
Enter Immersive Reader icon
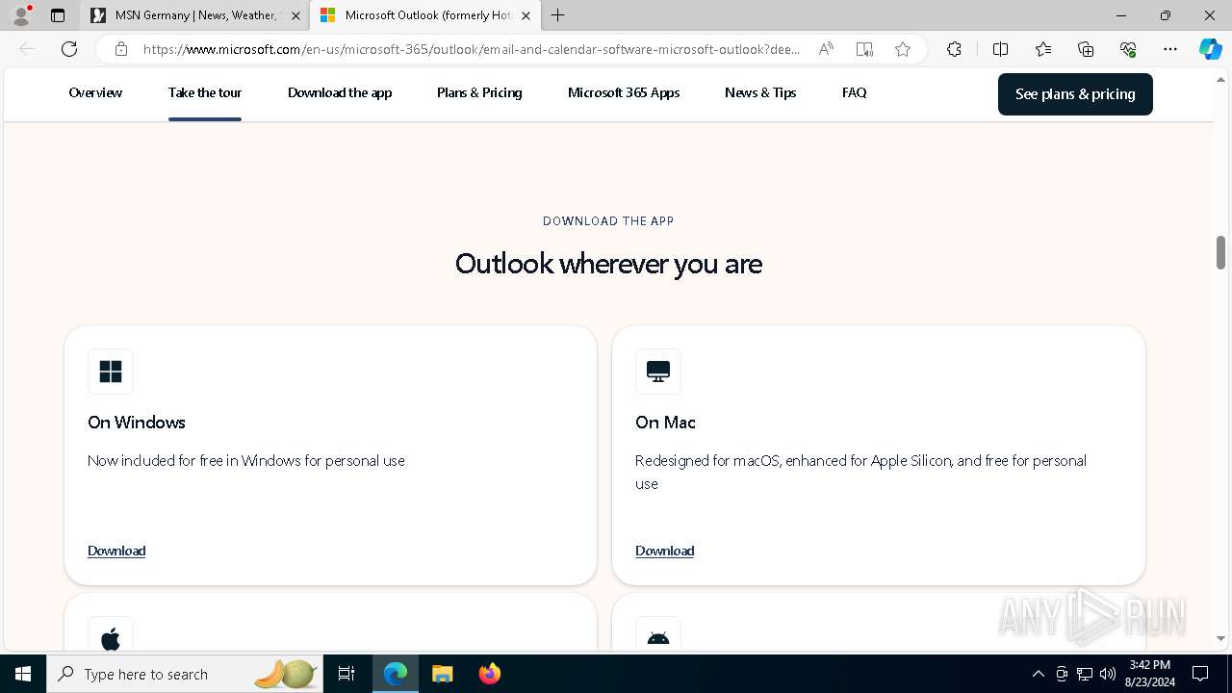[x=864, y=49]
